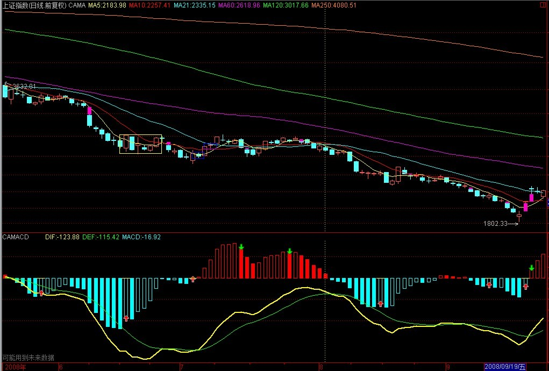
Task: Click the red square icon at top-right corner
Action: [545, 5]
